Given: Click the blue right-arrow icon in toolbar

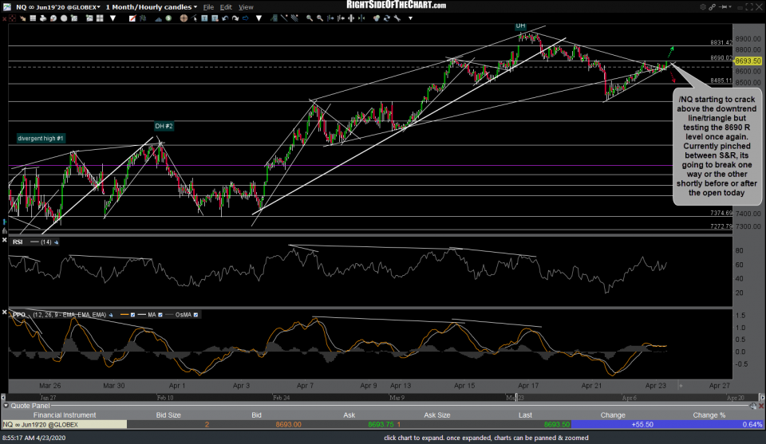Looking at the screenshot, I should click(246, 18).
